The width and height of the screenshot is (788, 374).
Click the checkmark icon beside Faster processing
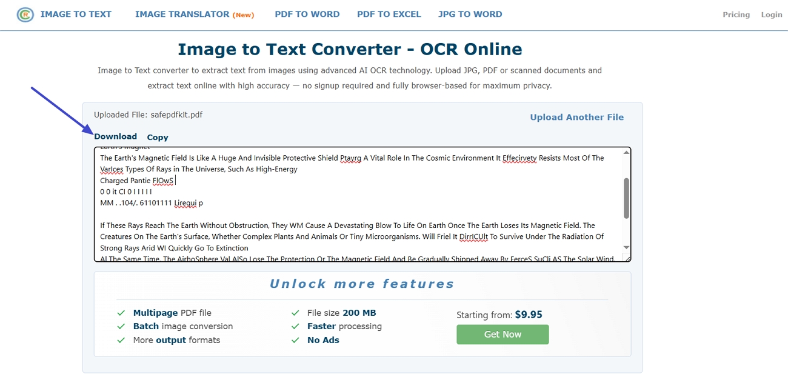point(295,327)
